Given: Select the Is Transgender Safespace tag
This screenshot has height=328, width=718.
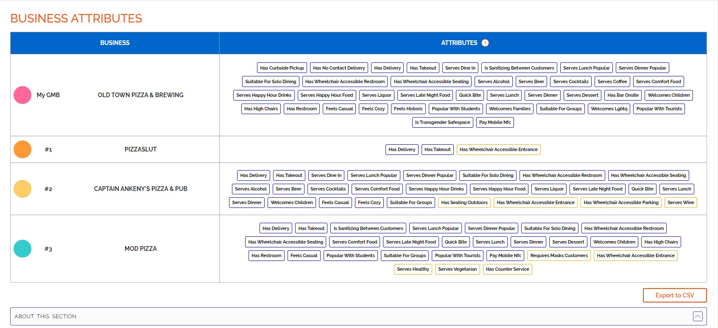Looking at the screenshot, I should click(442, 122).
